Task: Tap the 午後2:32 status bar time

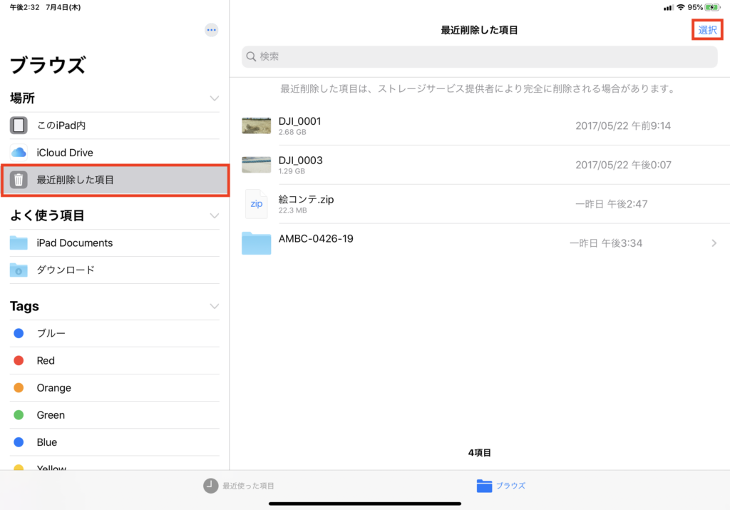Action: tap(25, 7)
